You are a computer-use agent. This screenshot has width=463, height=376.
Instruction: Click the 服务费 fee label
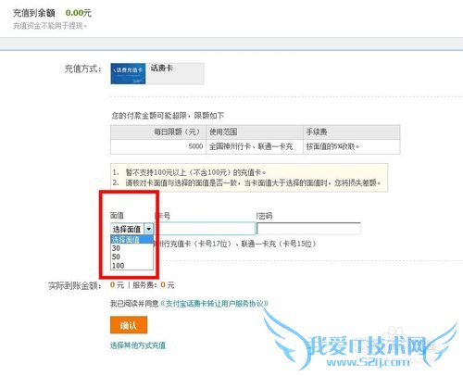click(144, 285)
